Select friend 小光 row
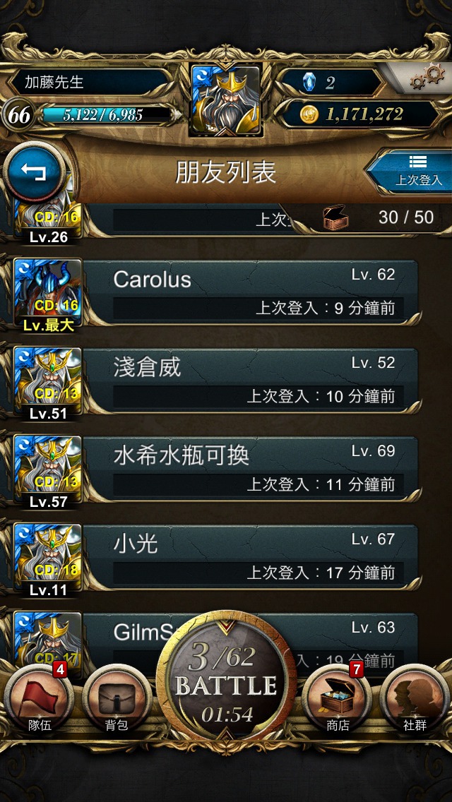 pos(251,556)
